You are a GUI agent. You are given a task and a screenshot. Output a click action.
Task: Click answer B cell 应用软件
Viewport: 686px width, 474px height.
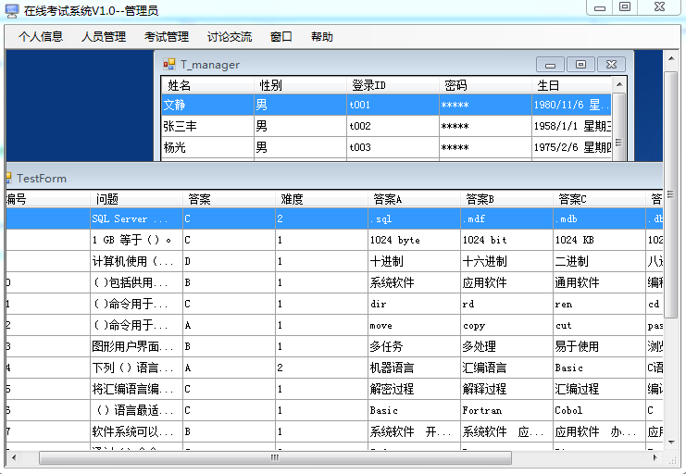point(506,282)
